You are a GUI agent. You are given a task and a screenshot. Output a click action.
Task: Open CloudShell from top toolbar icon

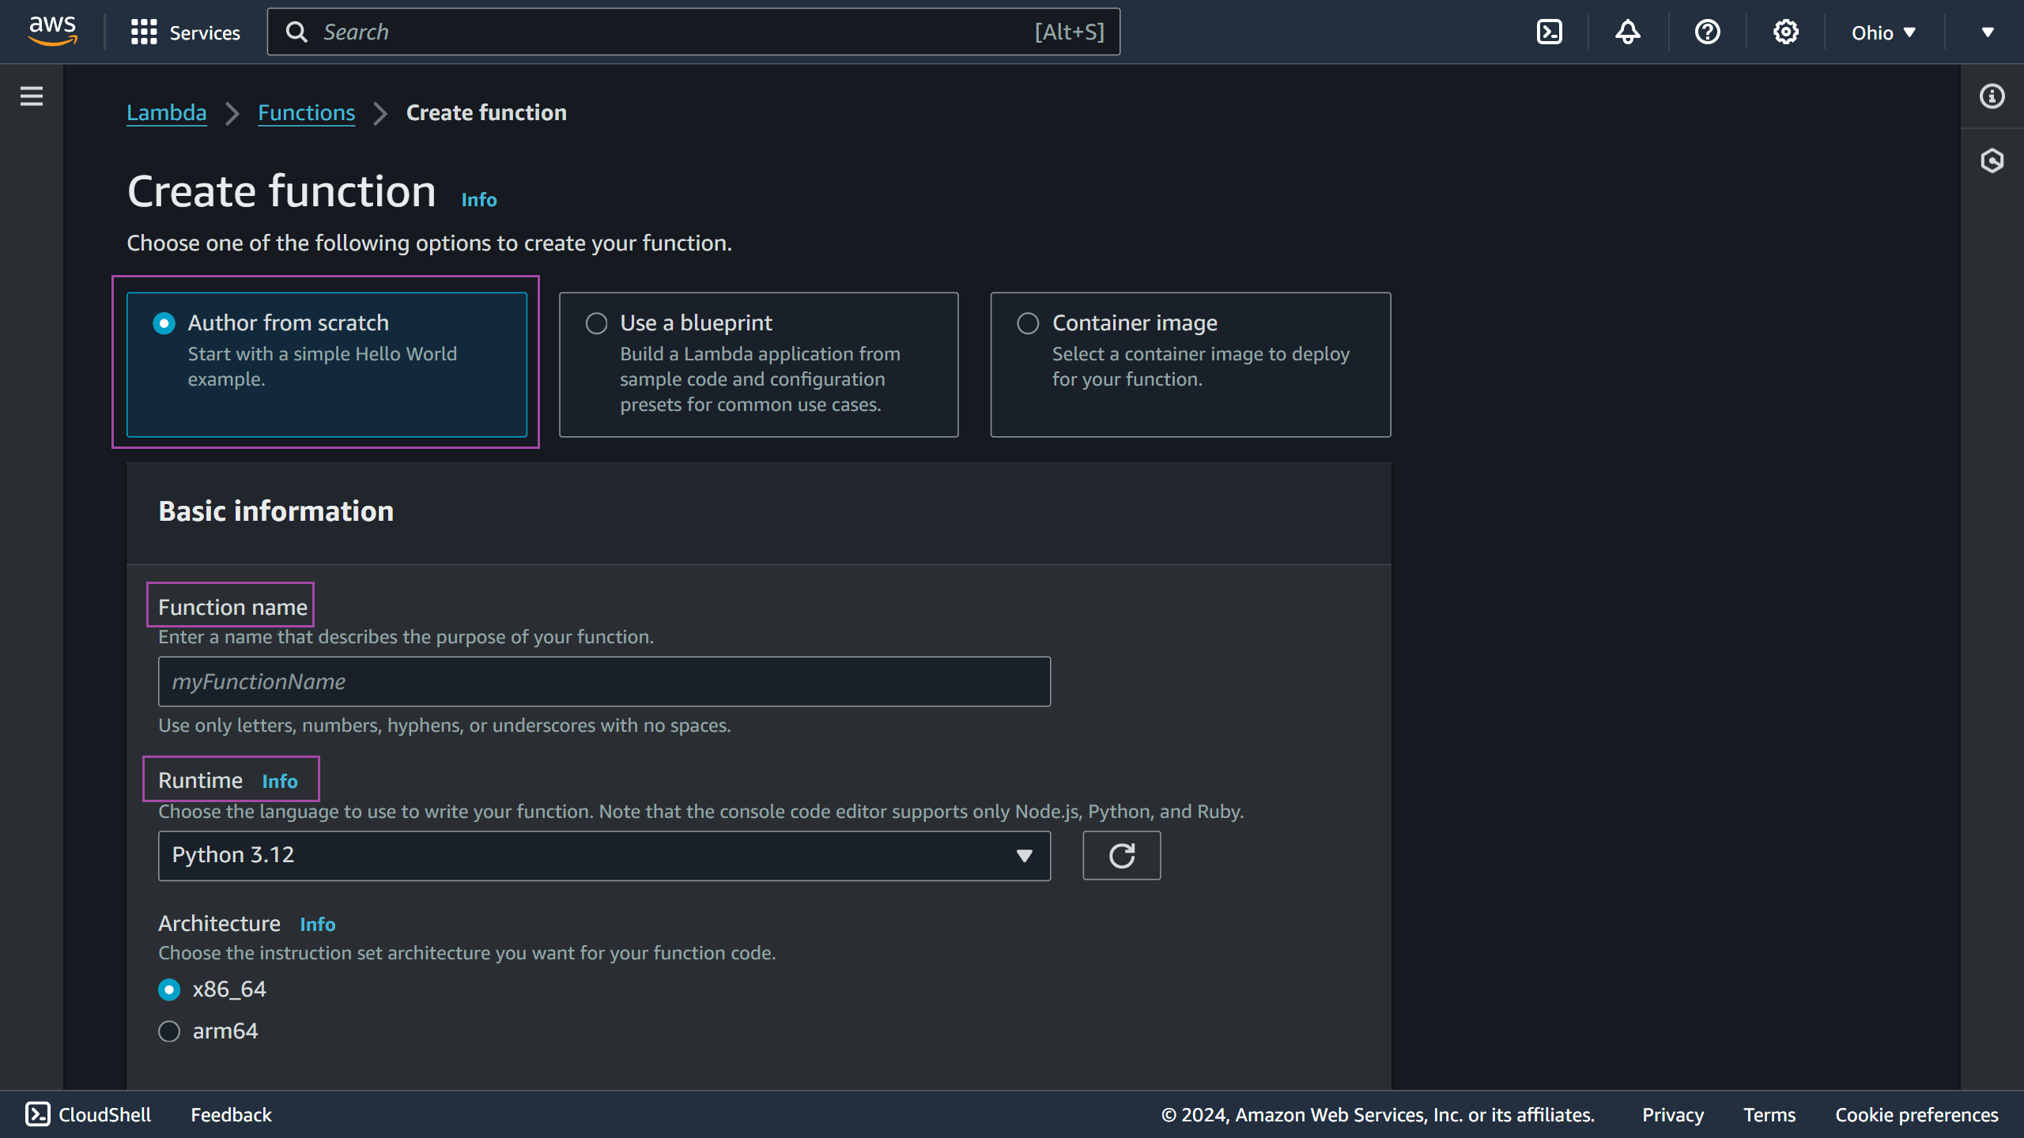pyautogui.click(x=1550, y=32)
